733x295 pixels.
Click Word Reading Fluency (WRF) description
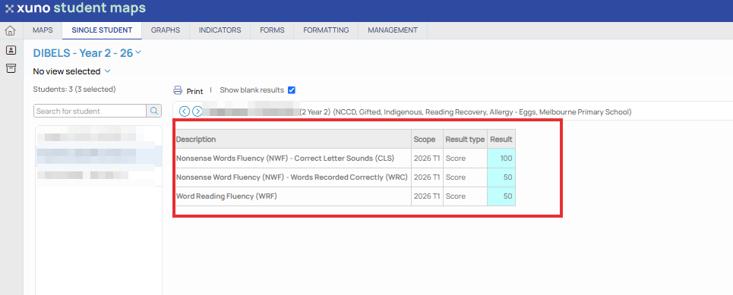(x=226, y=196)
